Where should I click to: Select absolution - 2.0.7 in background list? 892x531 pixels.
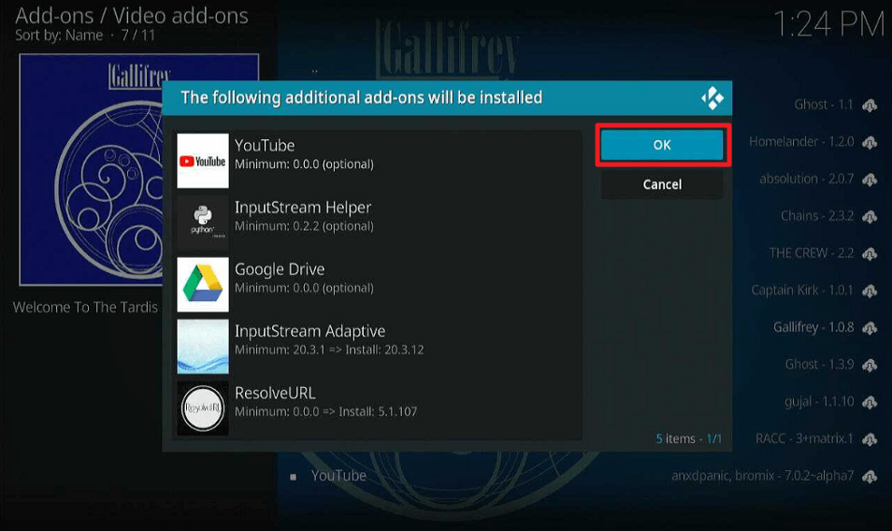(x=807, y=179)
